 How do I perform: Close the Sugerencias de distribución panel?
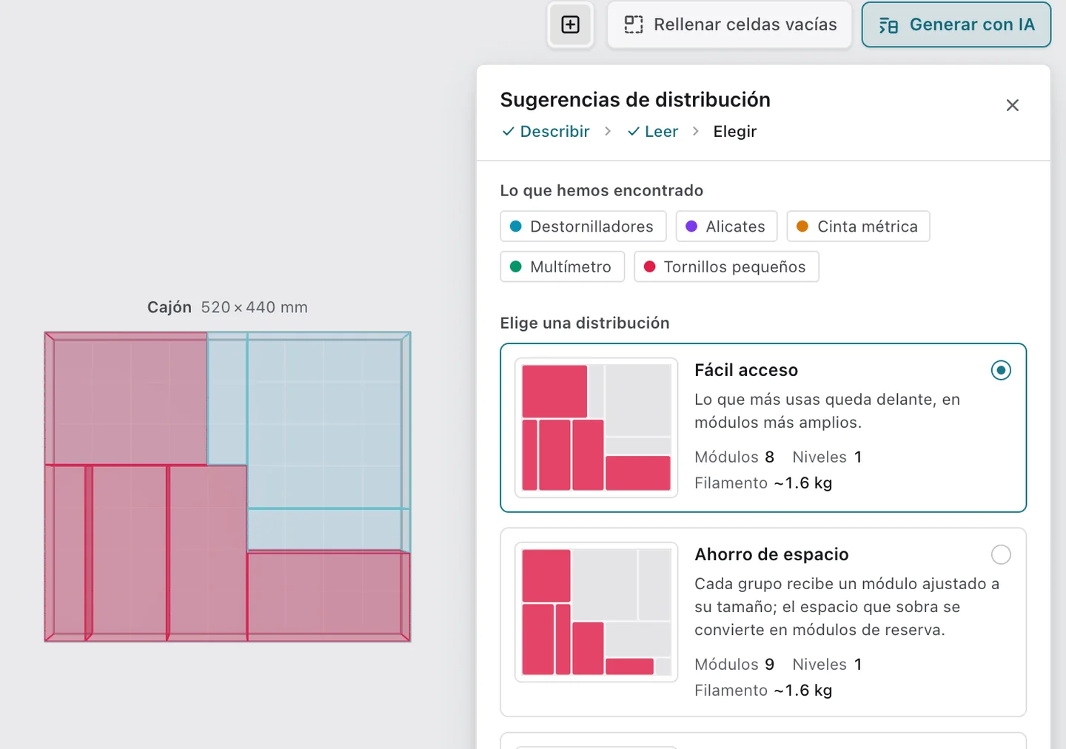pos(1012,105)
